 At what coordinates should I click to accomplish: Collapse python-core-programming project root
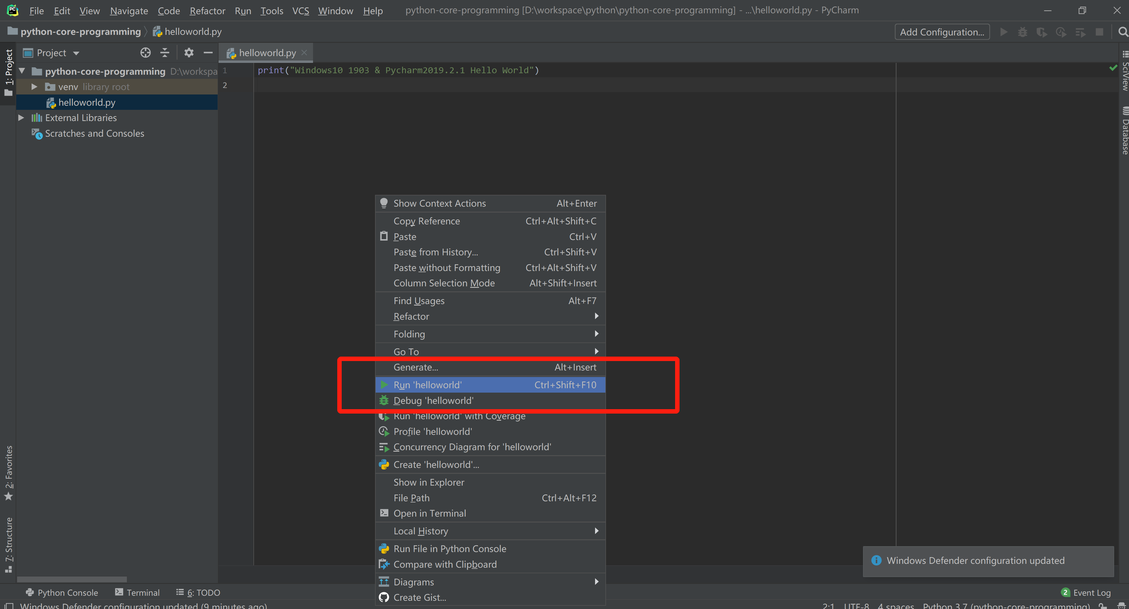click(x=22, y=71)
